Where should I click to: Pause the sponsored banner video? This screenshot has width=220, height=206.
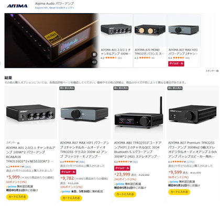(94, 55)
